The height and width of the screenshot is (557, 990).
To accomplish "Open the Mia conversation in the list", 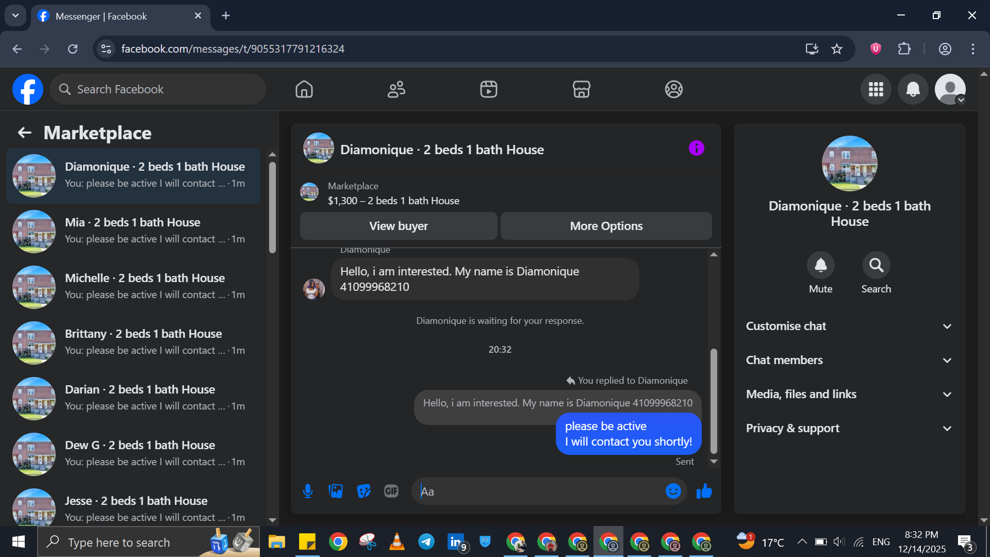I will point(133,231).
